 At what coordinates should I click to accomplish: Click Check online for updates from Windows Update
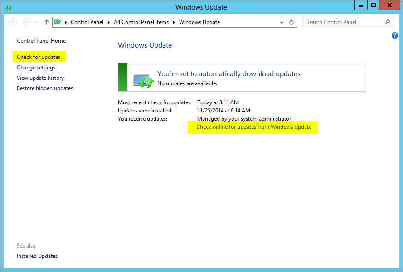(254, 127)
